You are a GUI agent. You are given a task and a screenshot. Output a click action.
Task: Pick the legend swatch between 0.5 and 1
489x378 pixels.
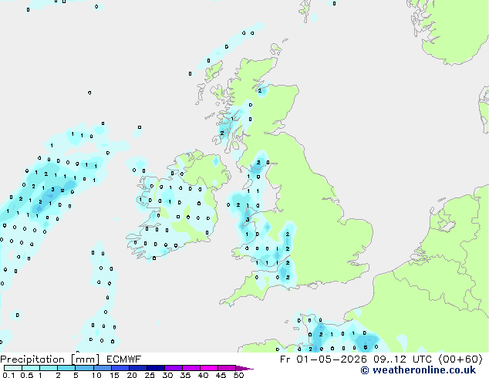pyautogui.click(x=31, y=368)
